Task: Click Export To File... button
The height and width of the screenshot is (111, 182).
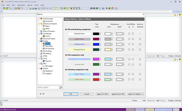Action: tap(103, 94)
